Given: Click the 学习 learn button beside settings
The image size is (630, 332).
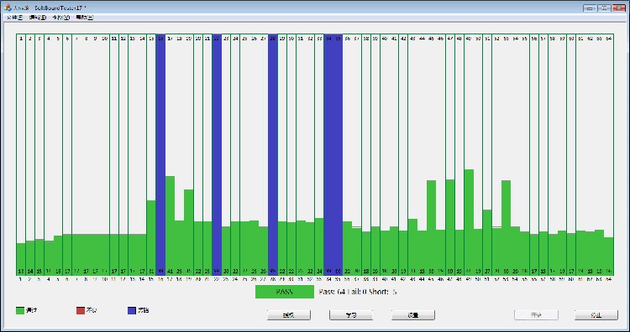Looking at the screenshot, I should click(351, 315).
